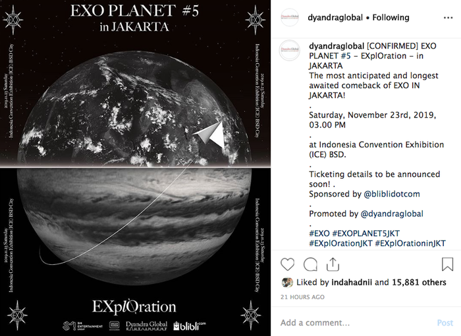Open the #5 hashtag in caption
This screenshot has height=336, width=461.
(x=346, y=56)
